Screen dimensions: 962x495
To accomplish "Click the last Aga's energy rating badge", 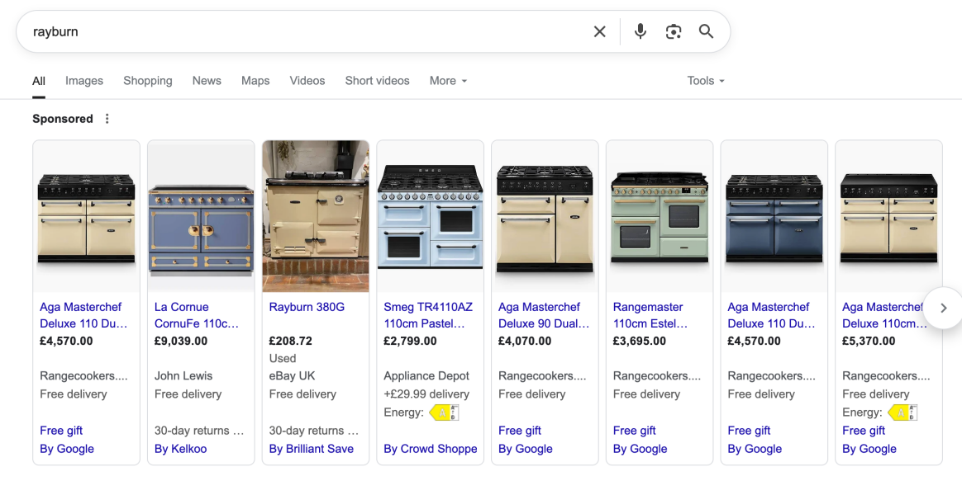I will (902, 412).
